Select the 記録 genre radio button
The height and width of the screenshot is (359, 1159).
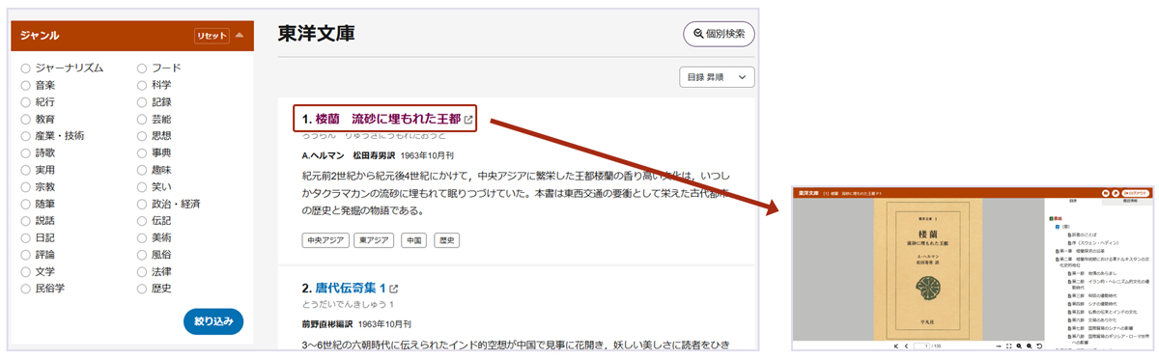point(141,102)
